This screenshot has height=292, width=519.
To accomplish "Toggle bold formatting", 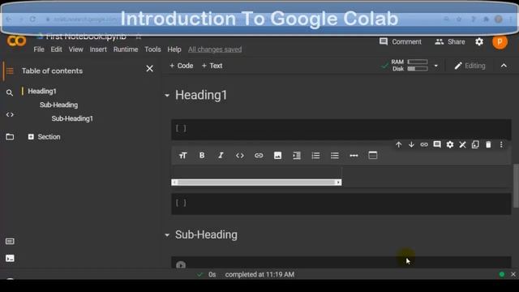I will click(202, 155).
